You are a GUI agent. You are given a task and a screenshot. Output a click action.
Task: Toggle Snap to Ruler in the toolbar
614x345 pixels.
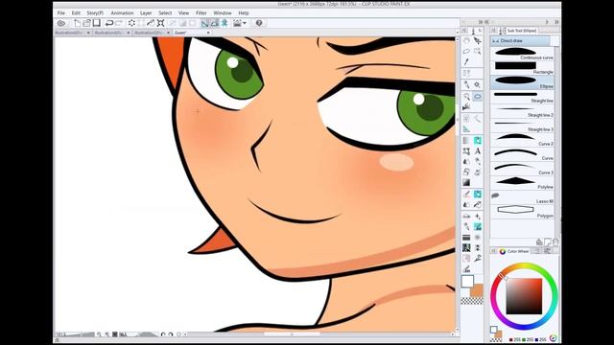[204, 23]
